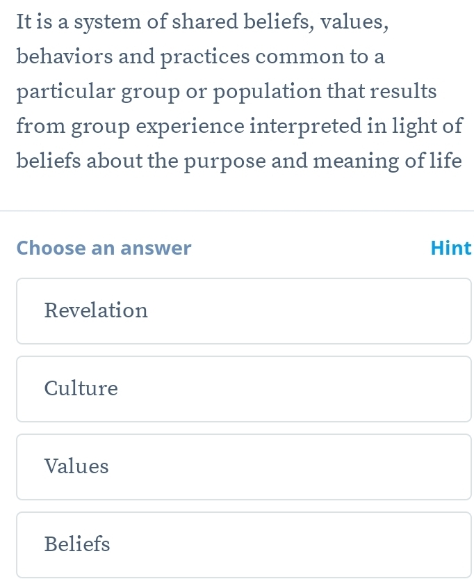The height and width of the screenshot is (579, 474).
Task: Select the Beliefs answer option
Action: 244,544
